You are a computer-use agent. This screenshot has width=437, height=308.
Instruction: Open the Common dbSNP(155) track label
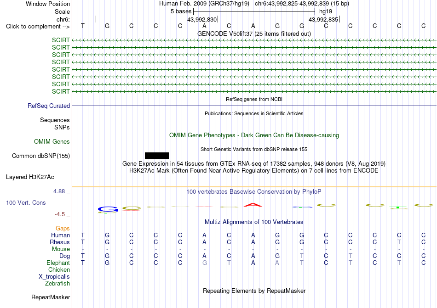point(41,156)
